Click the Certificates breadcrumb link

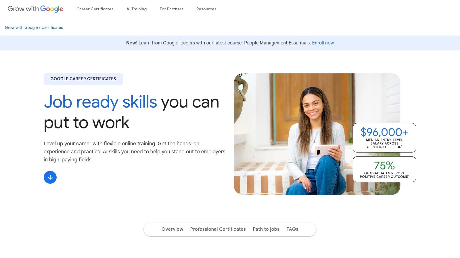[x=52, y=28]
